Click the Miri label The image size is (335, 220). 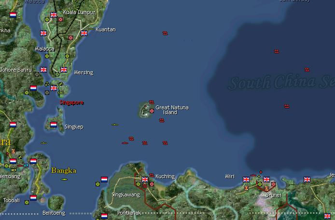(x=230, y=176)
